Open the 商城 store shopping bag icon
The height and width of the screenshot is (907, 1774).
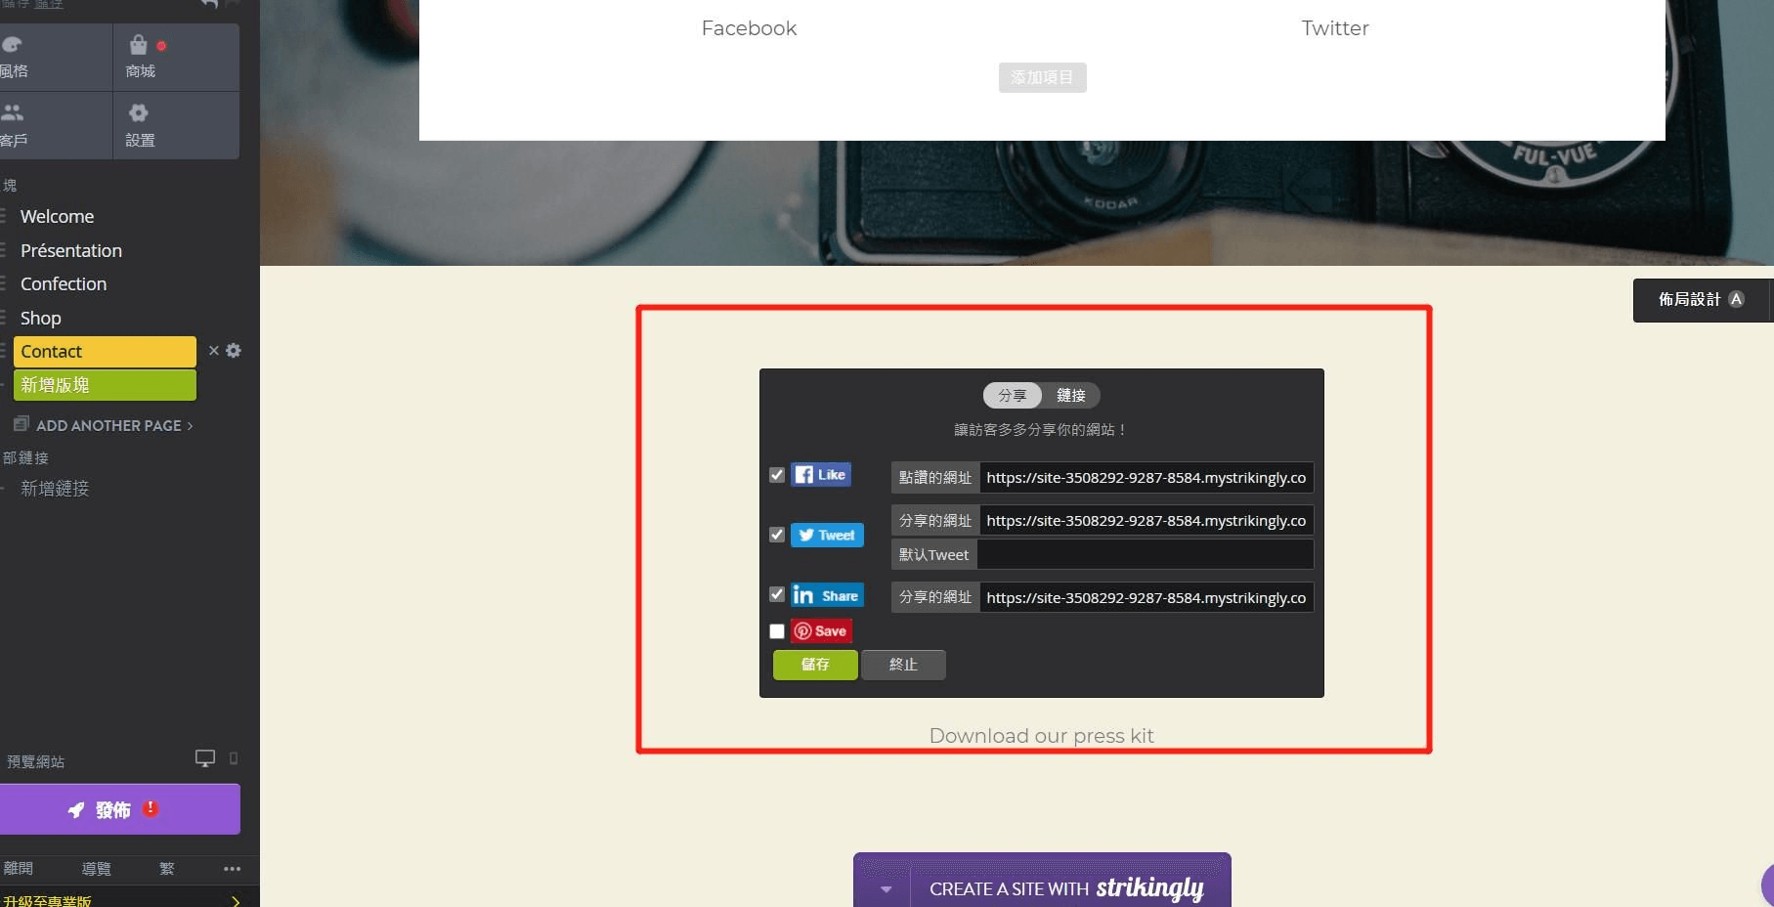[x=139, y=46]
